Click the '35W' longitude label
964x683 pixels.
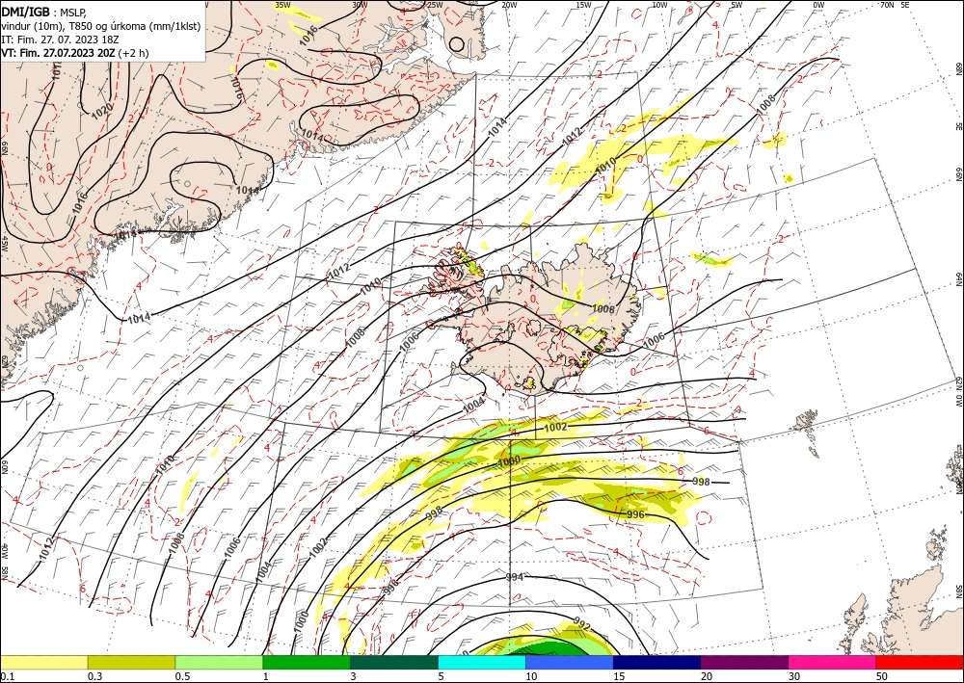point(282,5)
